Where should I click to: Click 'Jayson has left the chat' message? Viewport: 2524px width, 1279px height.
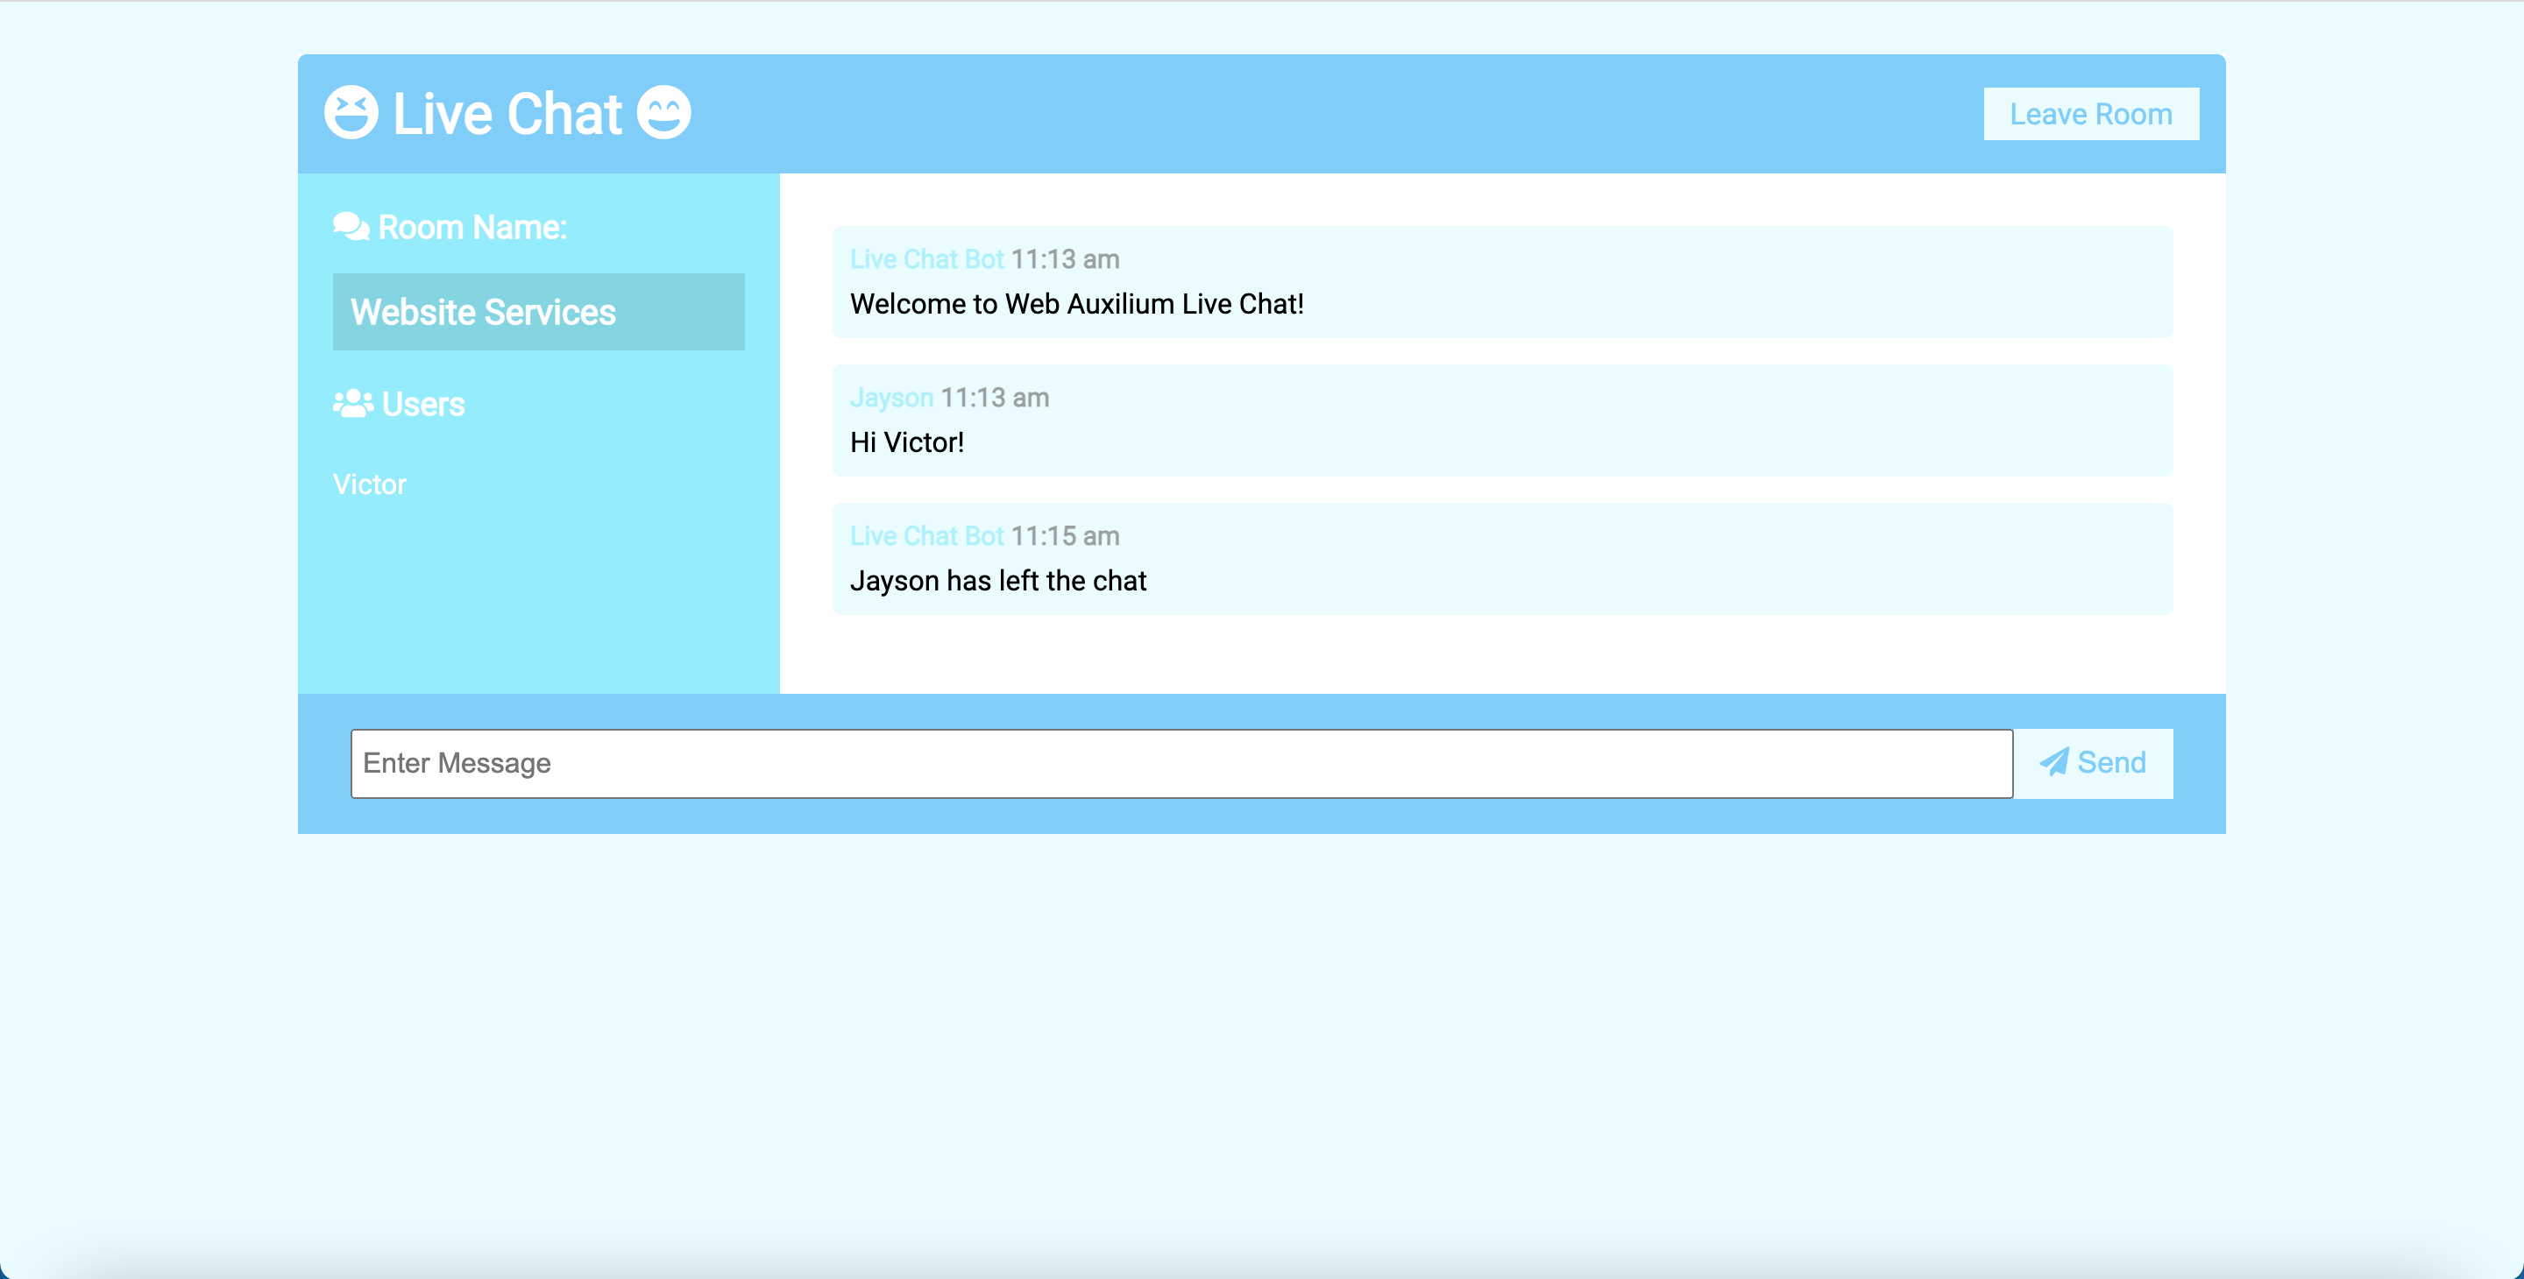pyautogui.click(x=997, y=581)
